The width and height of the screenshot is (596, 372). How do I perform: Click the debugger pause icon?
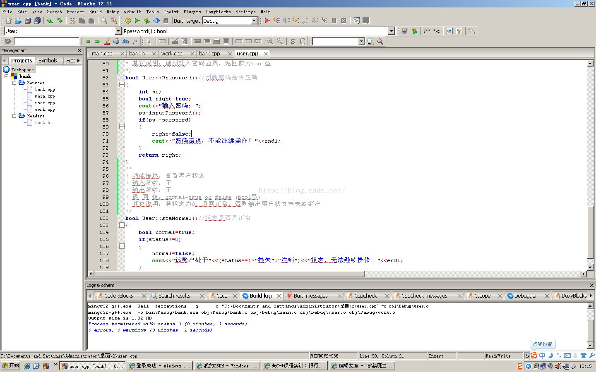click(x=334, y=21)
